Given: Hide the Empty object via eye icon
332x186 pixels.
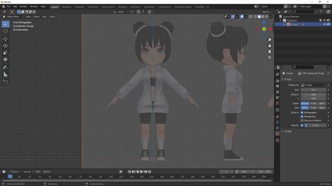Looking at the screenshot, I should point(324,24).
